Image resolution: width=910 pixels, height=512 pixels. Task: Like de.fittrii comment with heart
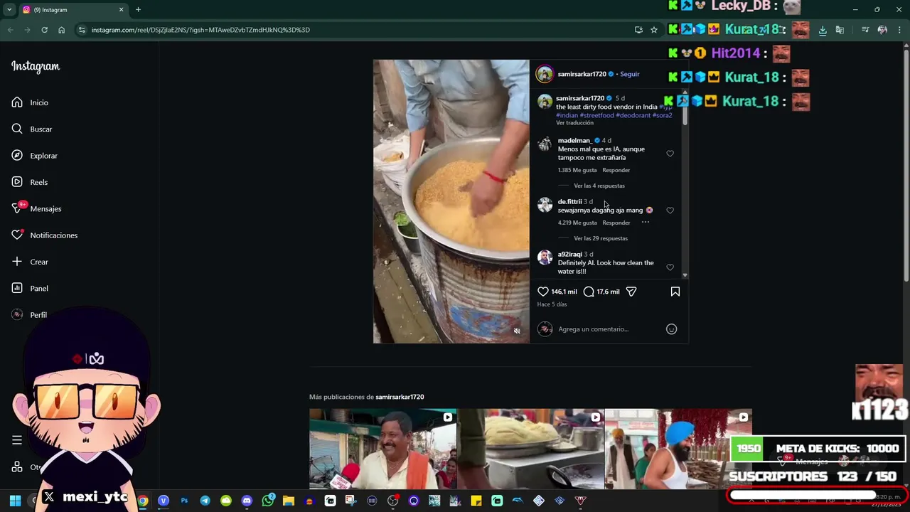pyautogui.click(x=670, y=210)
